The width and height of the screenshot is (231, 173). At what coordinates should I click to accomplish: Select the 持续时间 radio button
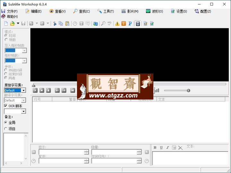pos(6,70)
